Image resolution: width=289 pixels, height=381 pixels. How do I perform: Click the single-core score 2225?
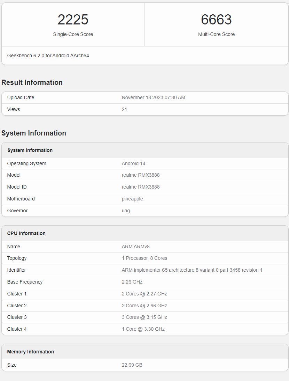[x=73, y=20]
